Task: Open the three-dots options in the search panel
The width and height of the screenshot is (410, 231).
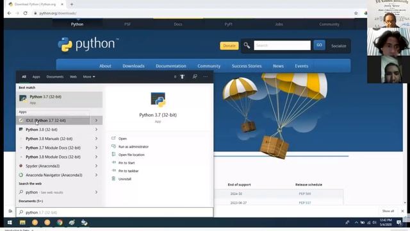Action: 205,77
